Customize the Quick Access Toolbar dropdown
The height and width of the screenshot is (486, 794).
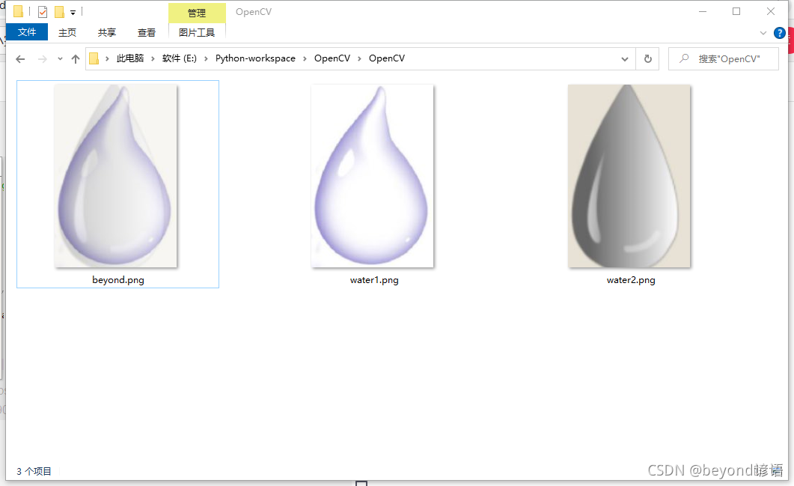click(x=72, y=11)
